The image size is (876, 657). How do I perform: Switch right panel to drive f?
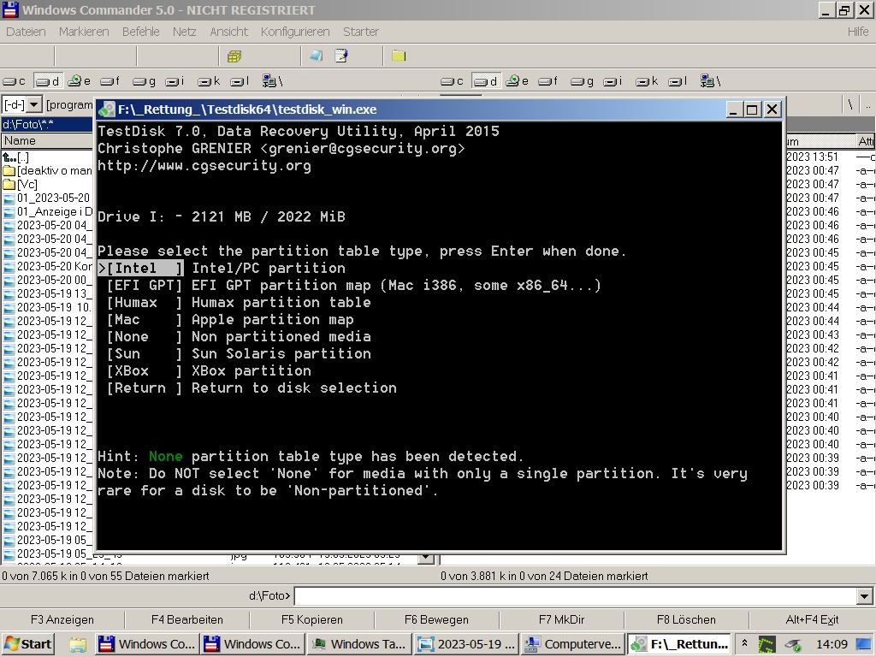[548, 81]
